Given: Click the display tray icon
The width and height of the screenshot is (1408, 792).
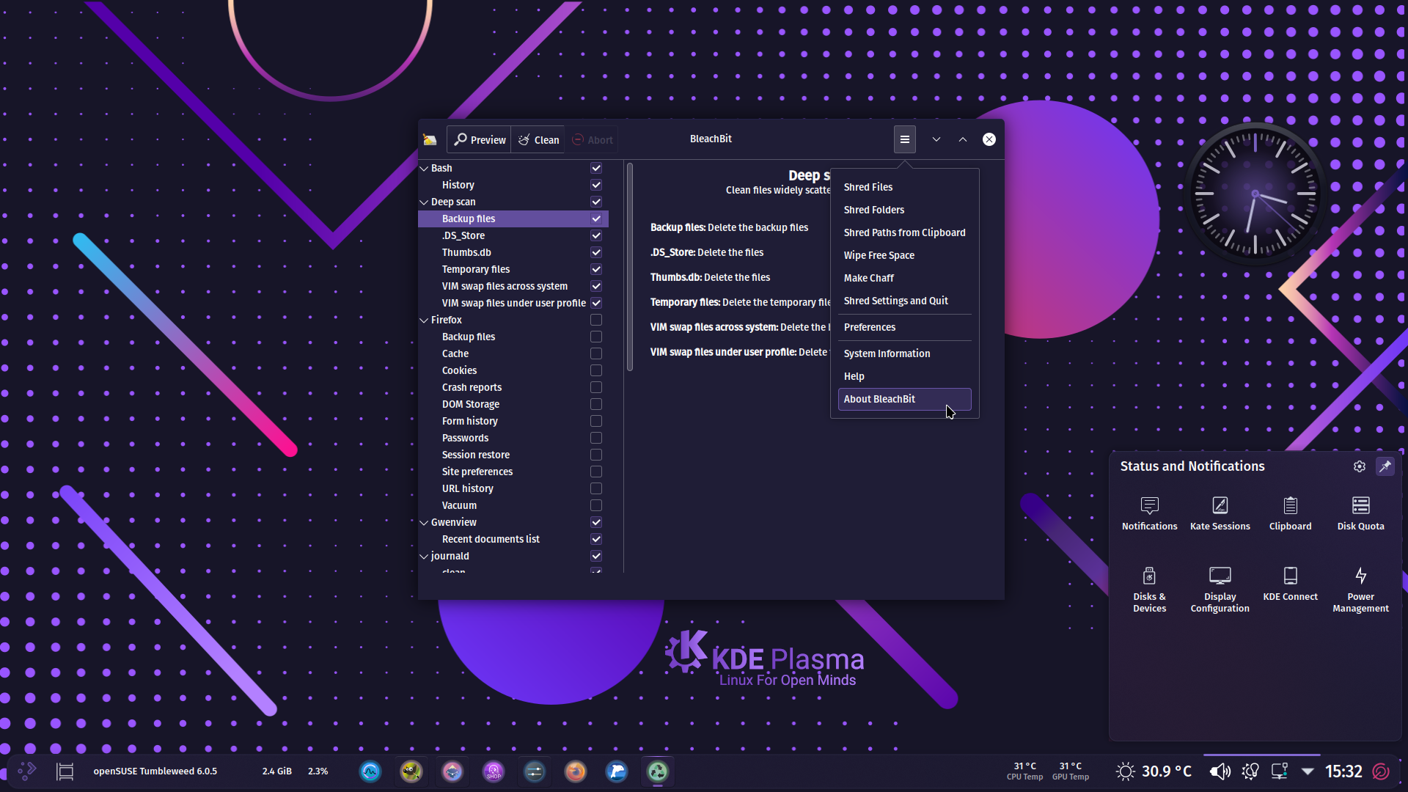Looking at the screenshot, I should tap(1280, 771).
